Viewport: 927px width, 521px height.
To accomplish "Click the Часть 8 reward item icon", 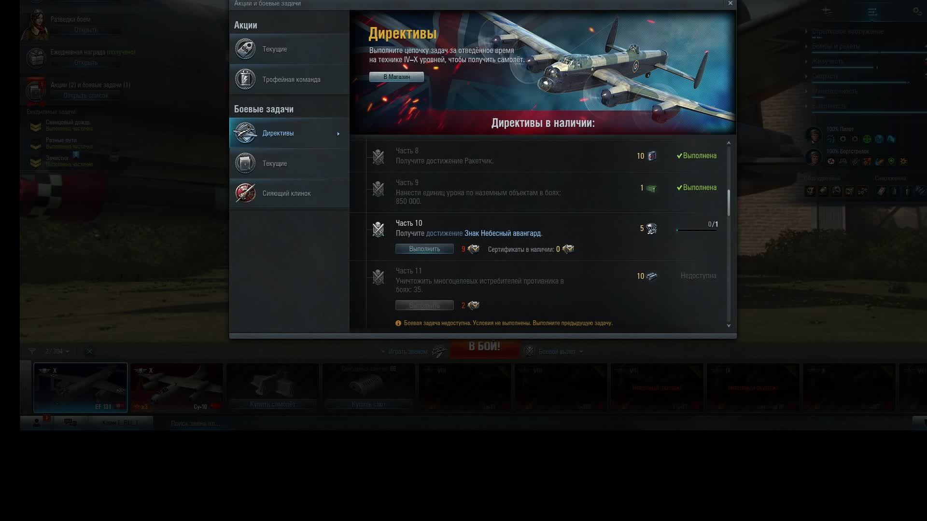I will point(652,156).
